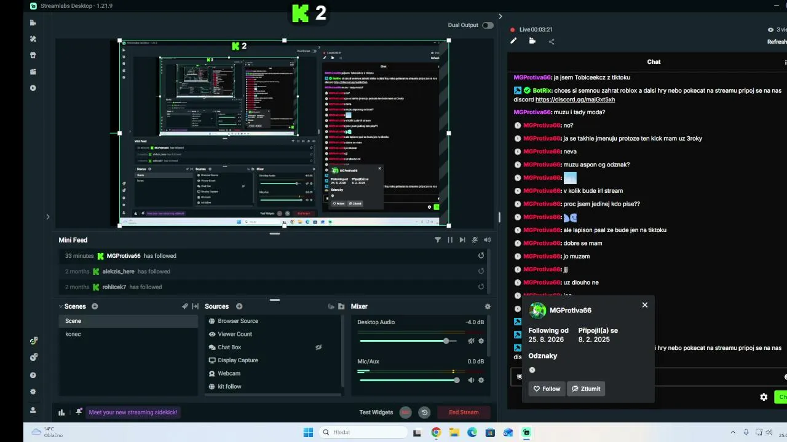Click the Ztlumit button on user card
787x442 pixels.
586,389
